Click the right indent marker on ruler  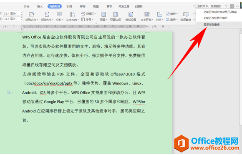point(145,27)
